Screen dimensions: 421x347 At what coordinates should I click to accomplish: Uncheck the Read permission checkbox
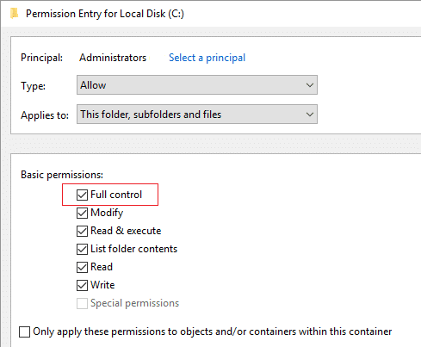point(82,267)
